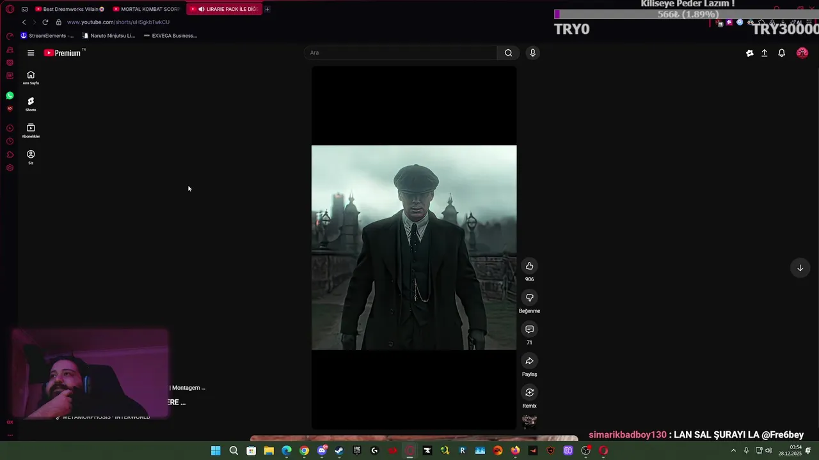The height and width of the screenshot is (460, 819).
Task: Open Opera sidebar extensions cube icon
Action: (10, 155)
